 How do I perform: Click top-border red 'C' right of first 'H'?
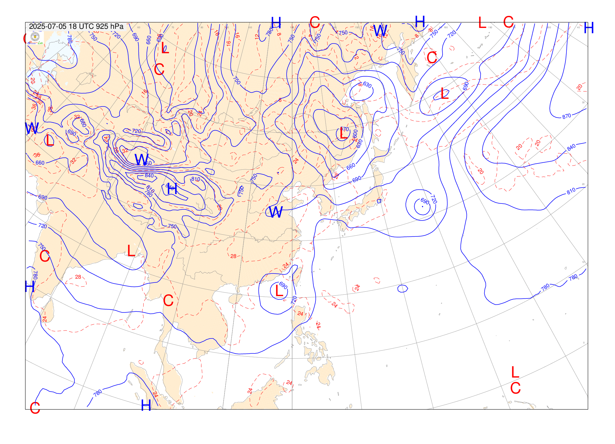315,22
